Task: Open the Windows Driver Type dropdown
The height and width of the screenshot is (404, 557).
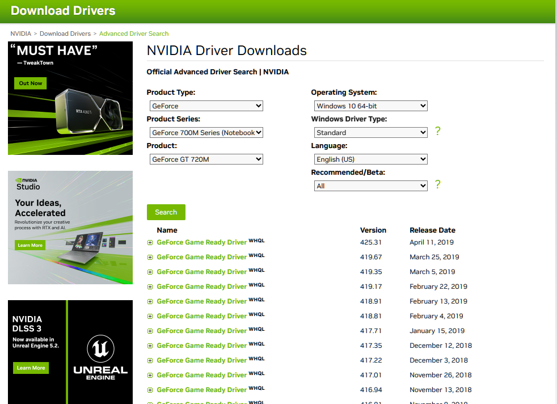Action: pos(371,133)
